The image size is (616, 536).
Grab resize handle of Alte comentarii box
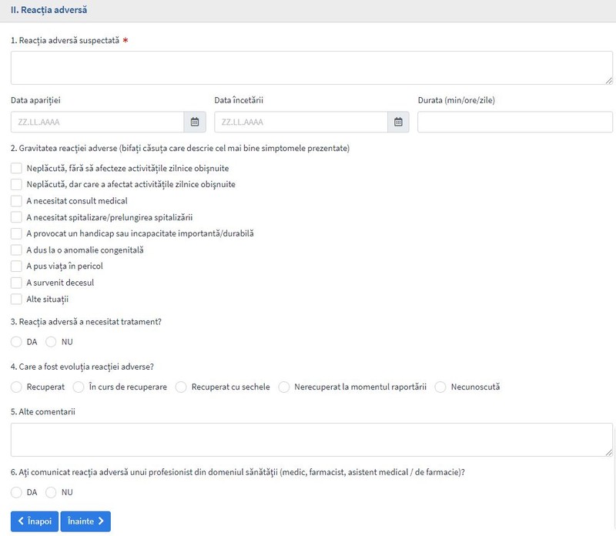(x=609, y=453)
